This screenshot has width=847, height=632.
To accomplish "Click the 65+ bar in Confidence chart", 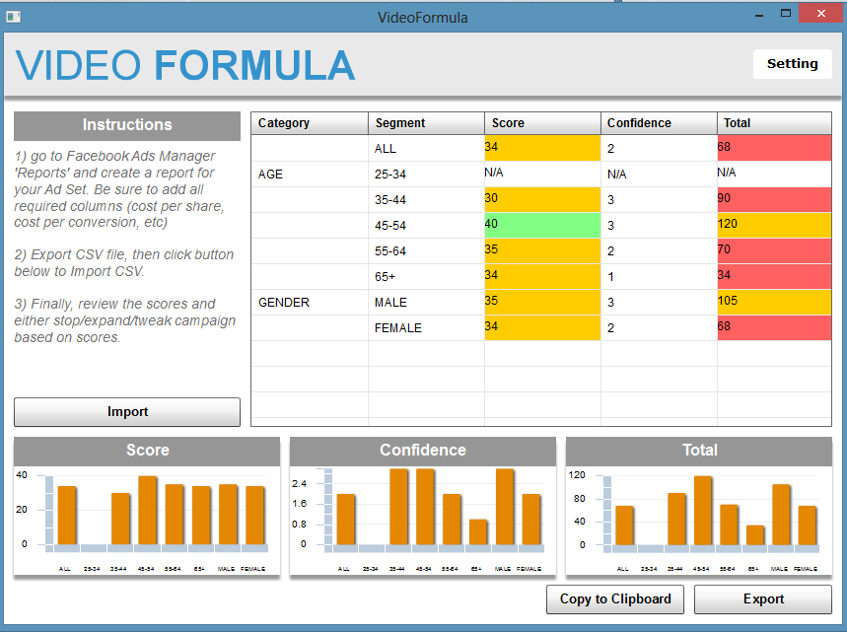I will [x=478, y=532].
